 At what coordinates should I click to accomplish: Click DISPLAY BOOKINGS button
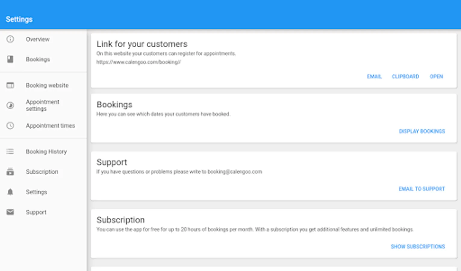(422, 131)
